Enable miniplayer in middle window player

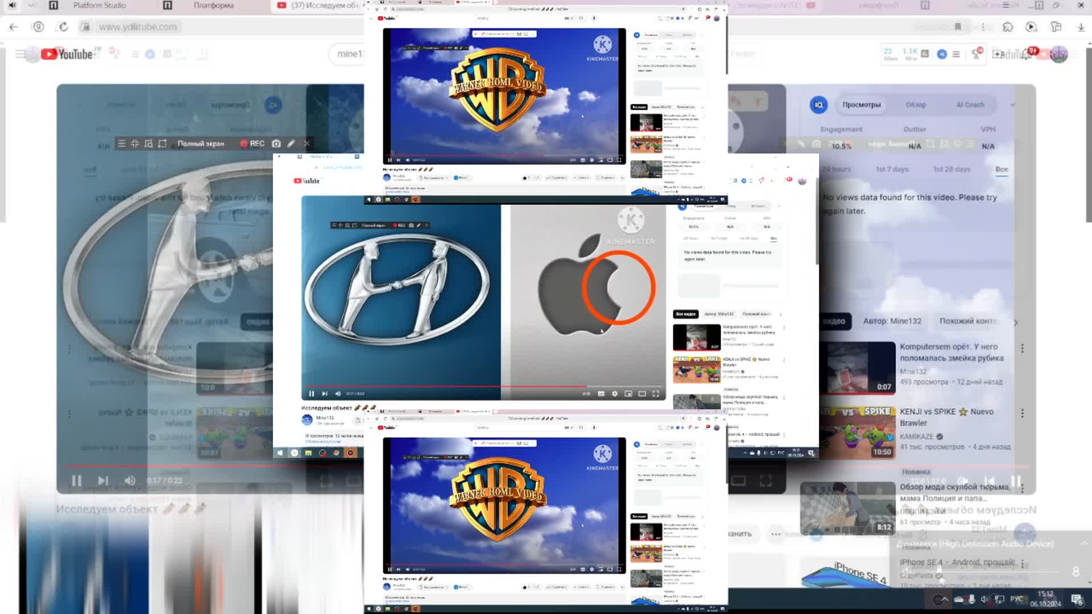pos(628,393)
